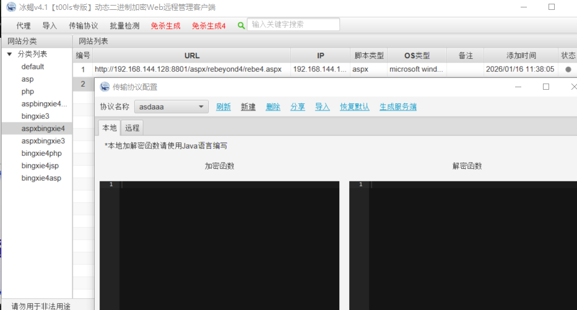Open the 传输协议 menu
Viewport: 577px width, 310px height.
point(83,26)
